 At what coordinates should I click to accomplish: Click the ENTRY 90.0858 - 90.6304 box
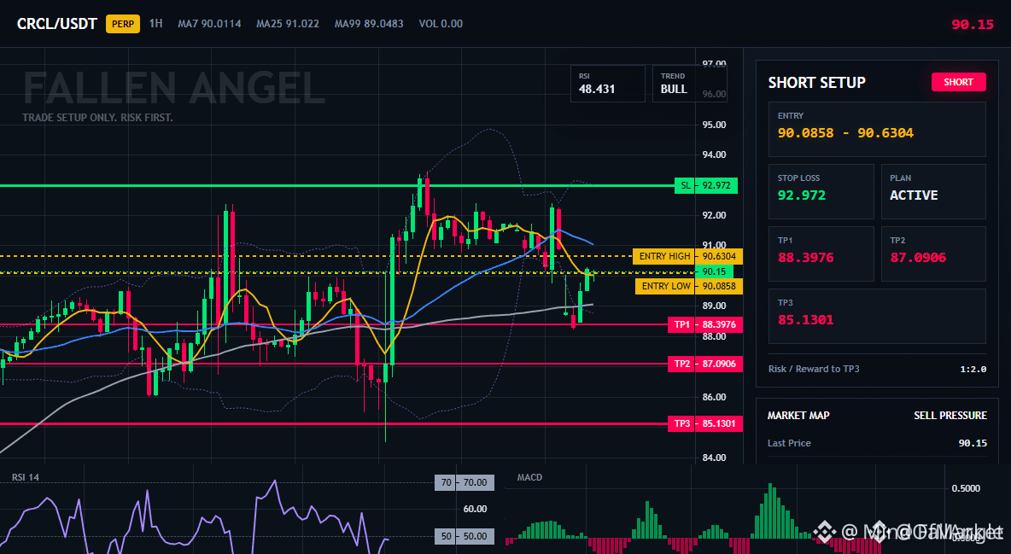click(x=877, y=129)
